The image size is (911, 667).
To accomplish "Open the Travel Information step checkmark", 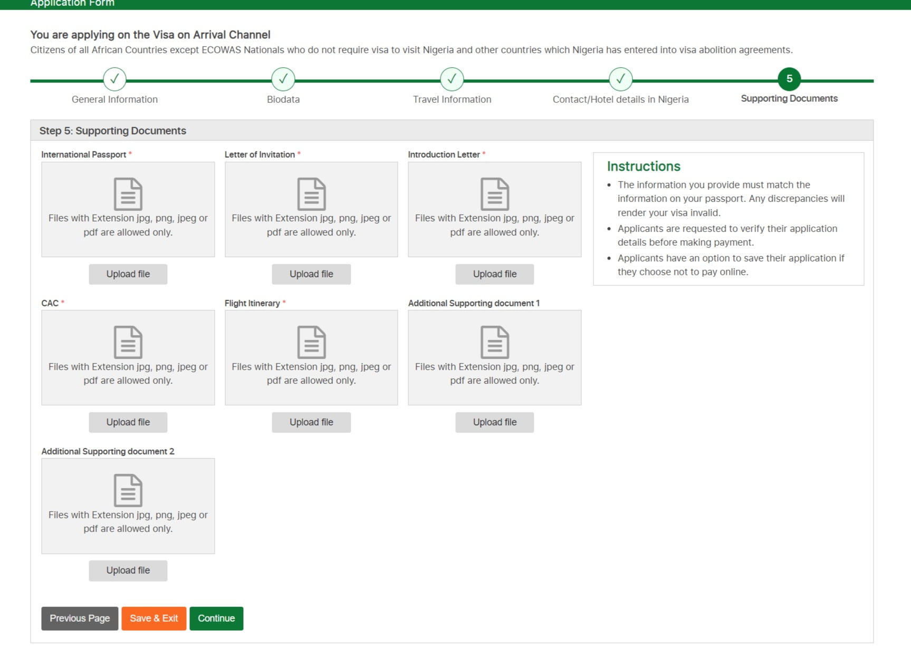I will point(452,79).
